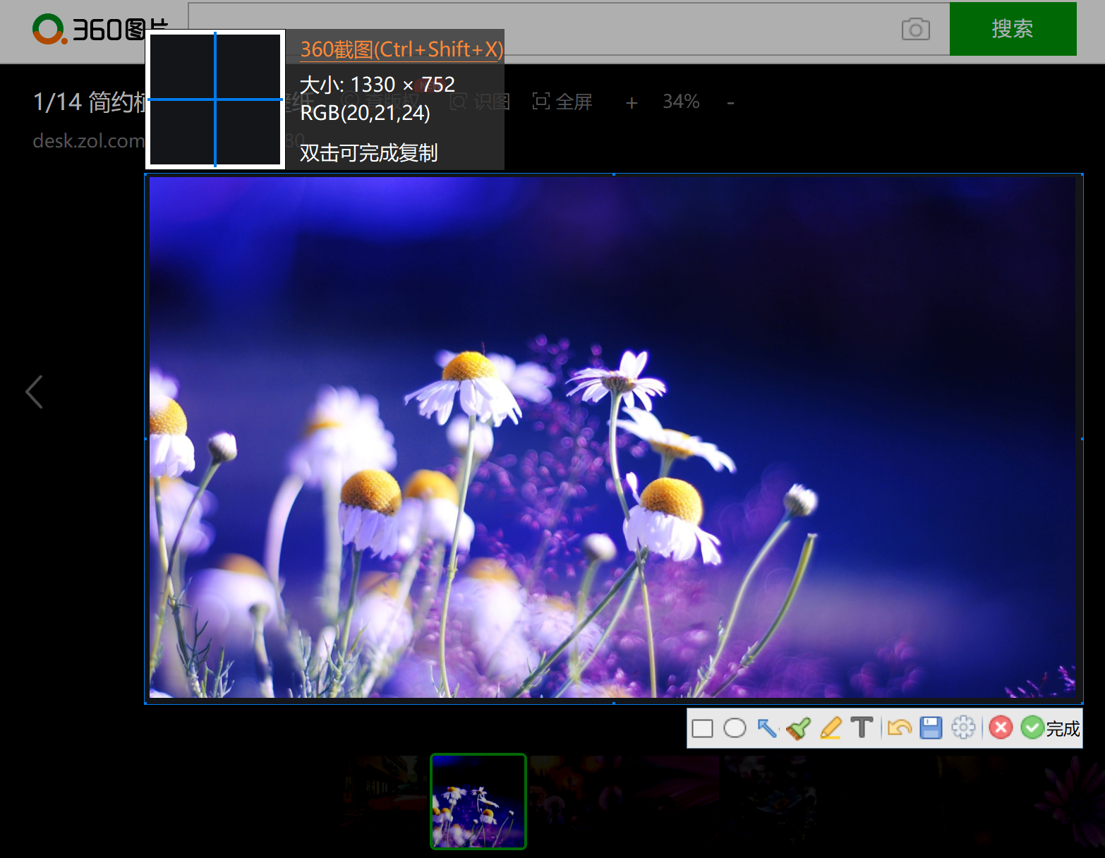Select the arrow annotation tool
Screen dimensions: 1105x858
coord(766,728)
